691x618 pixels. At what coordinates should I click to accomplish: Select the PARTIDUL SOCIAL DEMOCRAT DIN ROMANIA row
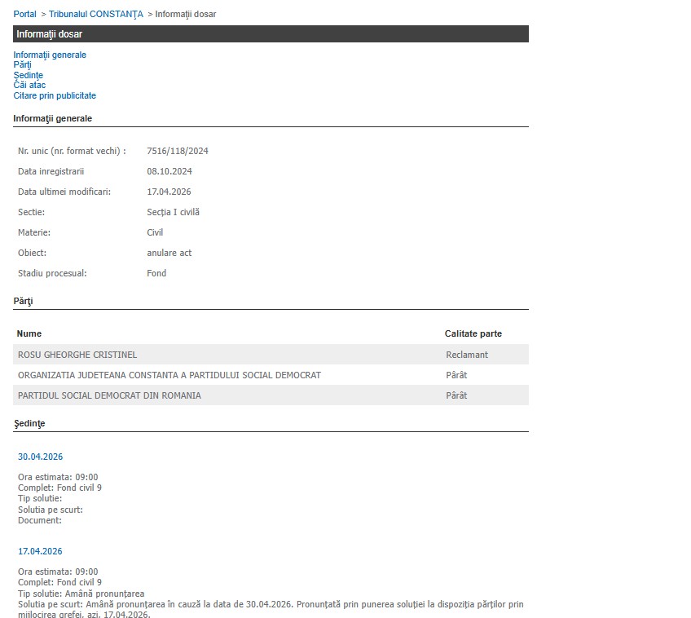pos(109,395)
